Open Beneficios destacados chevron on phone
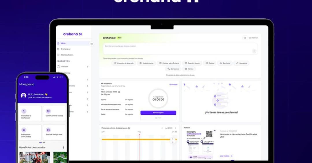 [x=63, y=147]
